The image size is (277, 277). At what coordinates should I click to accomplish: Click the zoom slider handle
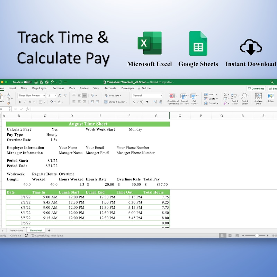pos(257,235)
